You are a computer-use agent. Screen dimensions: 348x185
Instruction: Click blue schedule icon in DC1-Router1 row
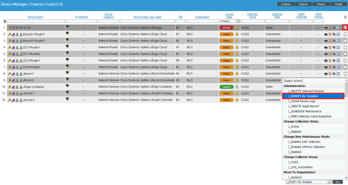(338, 48)
